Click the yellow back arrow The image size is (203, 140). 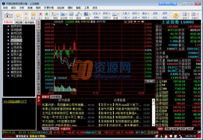pyautogui.click(x=18, y=15)
